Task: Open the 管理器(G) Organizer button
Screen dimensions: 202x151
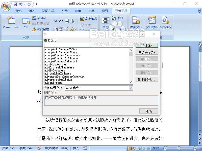Action: tap(147, 80)
